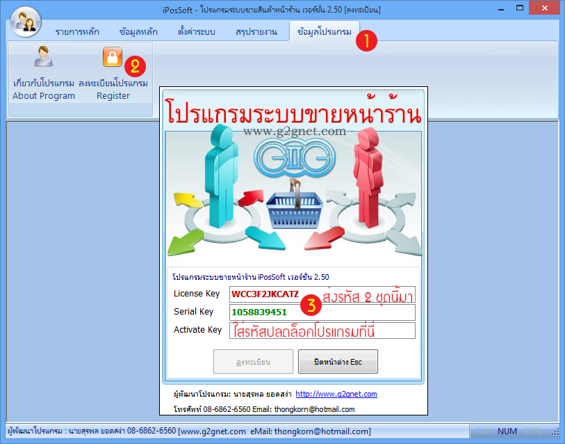Click the www.g2gnet.com text above the logo
Screen dimensions: 565x444
coord(295,131)
